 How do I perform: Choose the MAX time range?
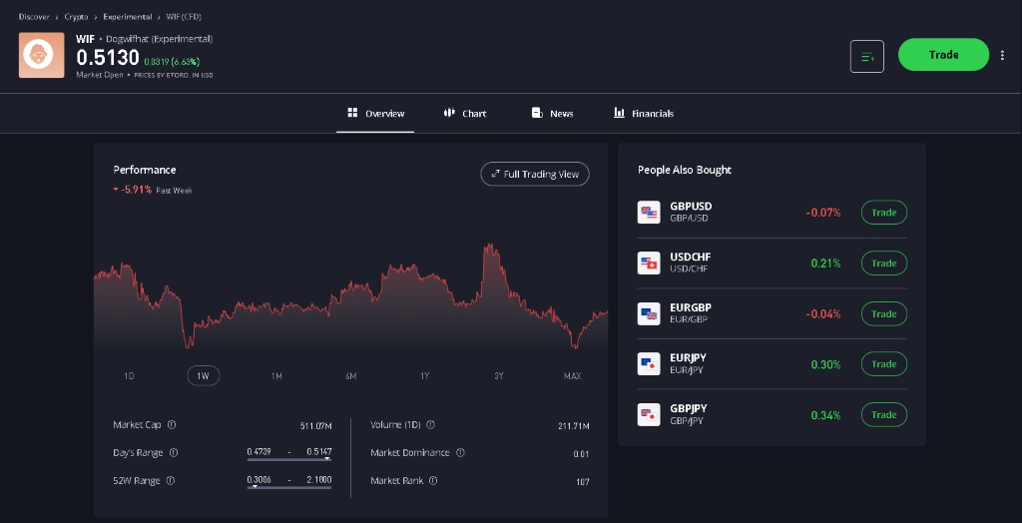pos(572,376)
